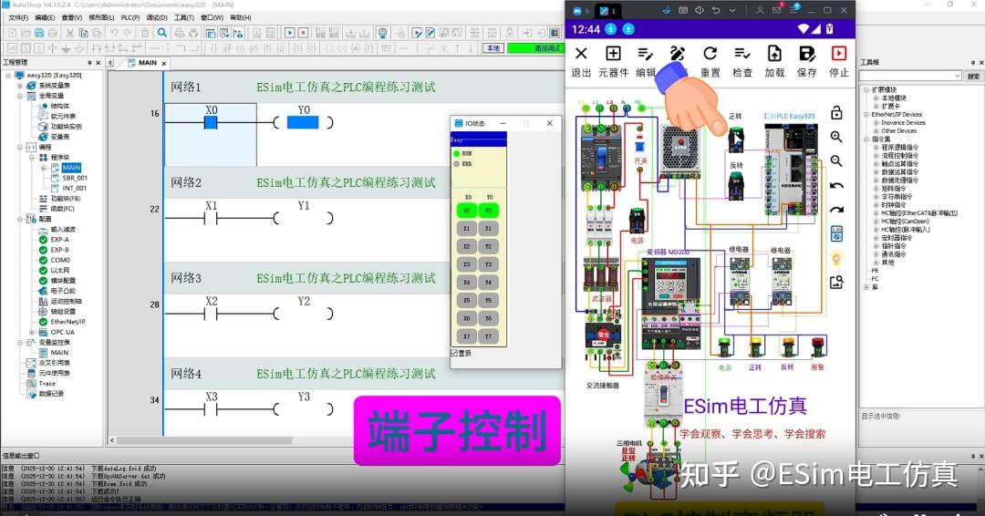Screen dimensions: 985x516
Task: Expand the OPC UA tree node
Action: [x=31, y=332]
